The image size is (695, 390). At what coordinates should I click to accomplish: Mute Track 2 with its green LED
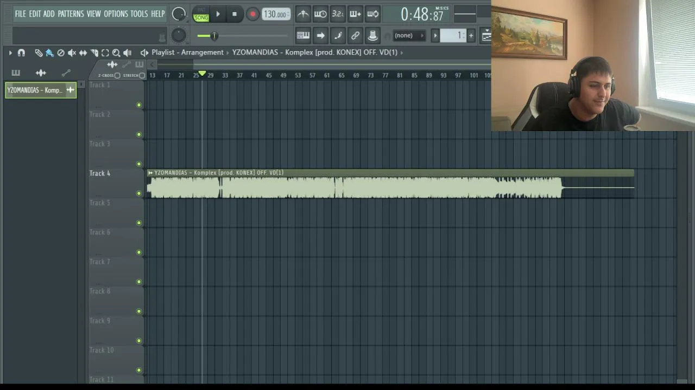pyautogui.click(x=139, y=134)
